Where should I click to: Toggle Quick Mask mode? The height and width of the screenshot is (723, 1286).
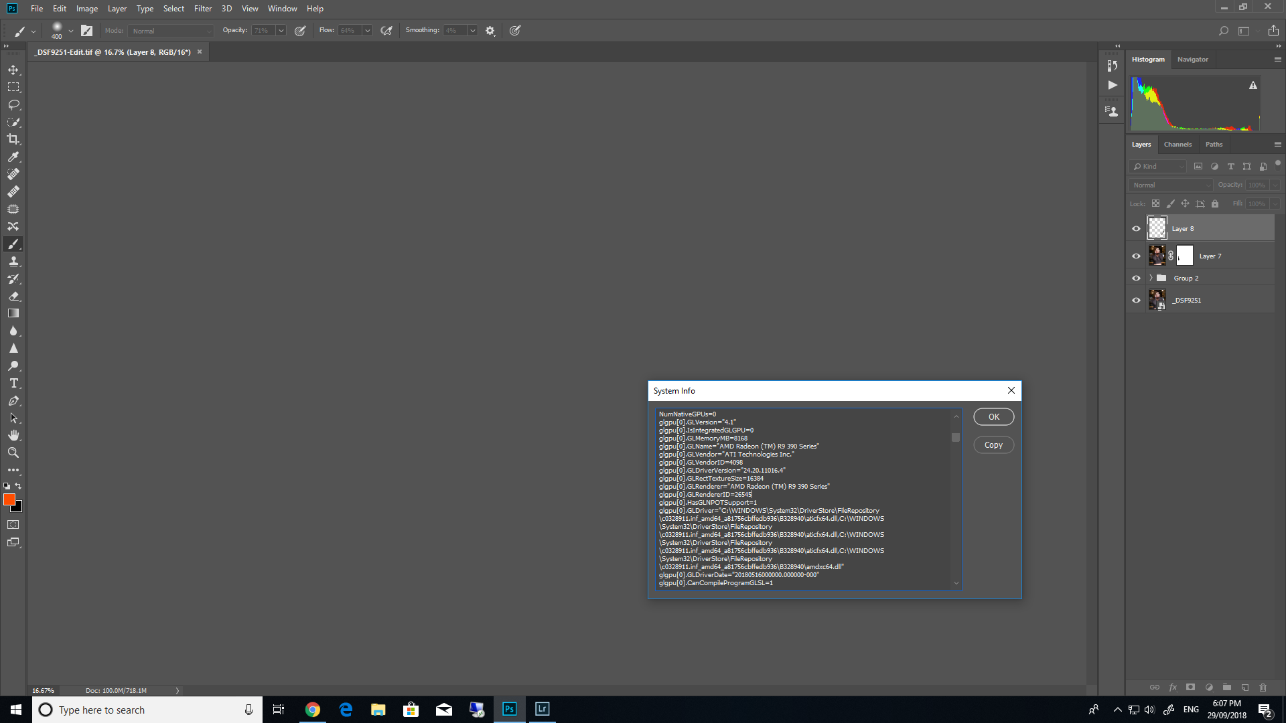tap(13, 525)
